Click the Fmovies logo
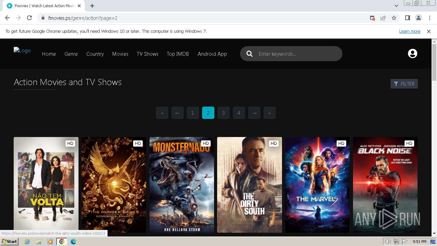Viewport: 437px width, 246px height. pos(22,50)
